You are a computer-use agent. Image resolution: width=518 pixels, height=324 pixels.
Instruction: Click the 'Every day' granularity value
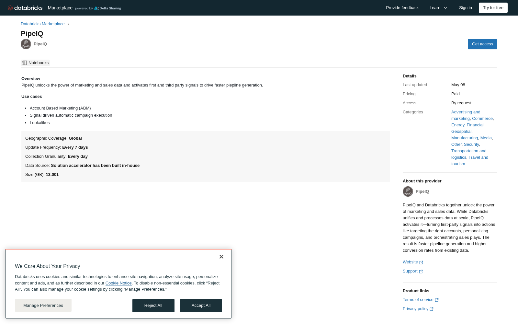pyautogui.click(x=78, y=156)
